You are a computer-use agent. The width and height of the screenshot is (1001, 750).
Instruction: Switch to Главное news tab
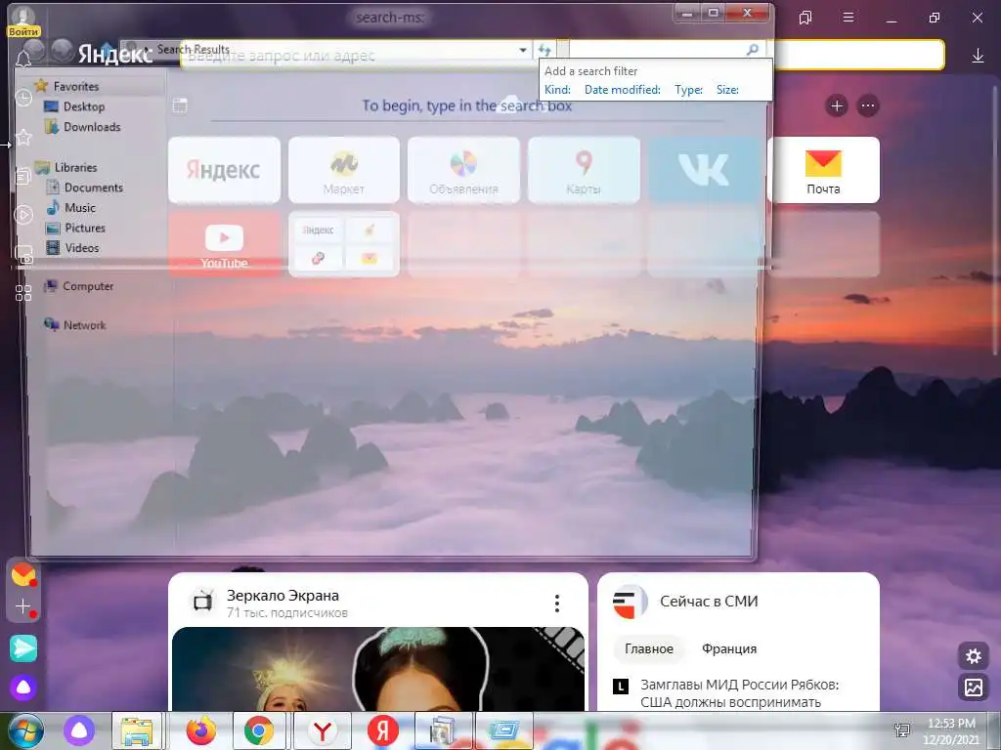click(649, 648)
